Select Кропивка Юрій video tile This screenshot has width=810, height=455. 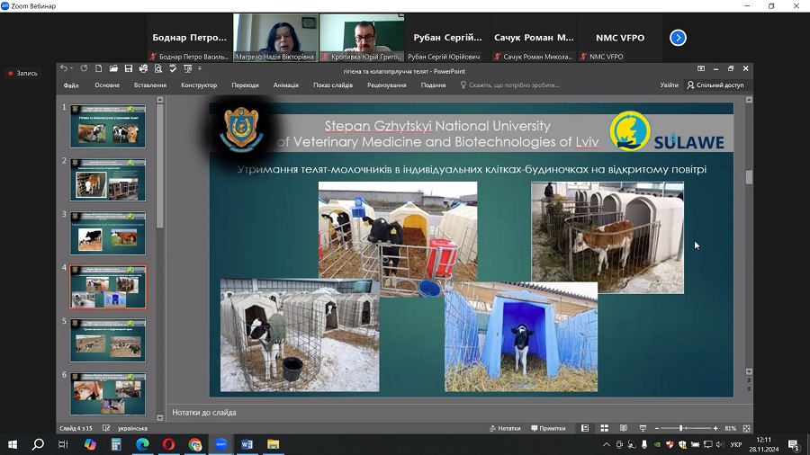[x=362, y=38]
